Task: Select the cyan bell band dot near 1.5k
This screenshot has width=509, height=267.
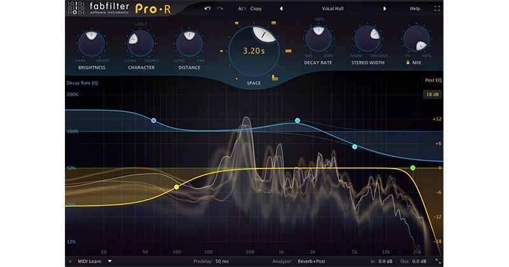Action: click(x=297, y=120)
